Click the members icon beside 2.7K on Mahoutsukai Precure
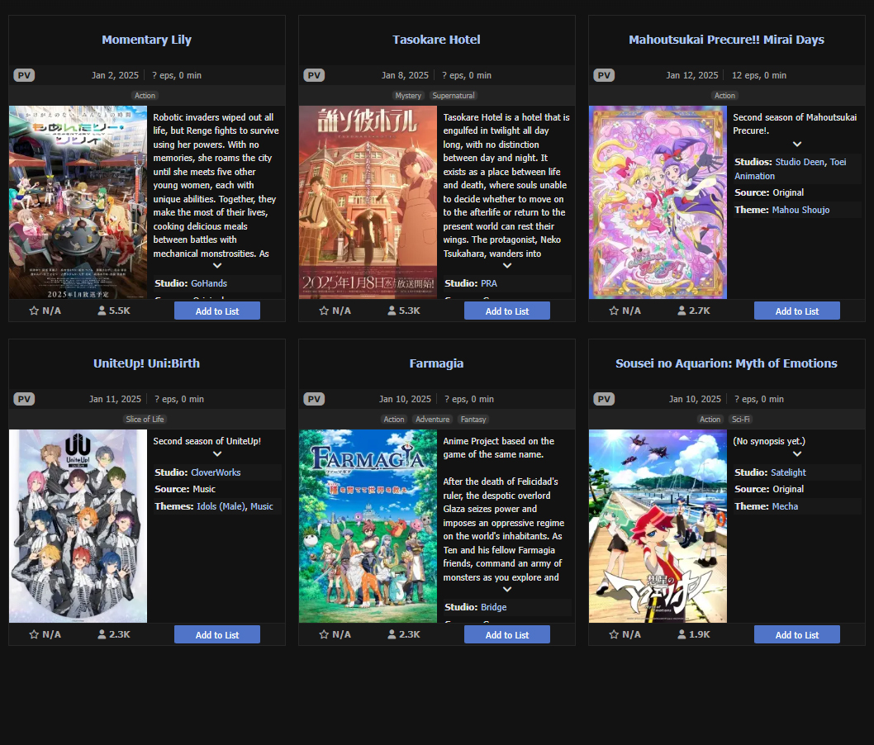 (682, 311)
